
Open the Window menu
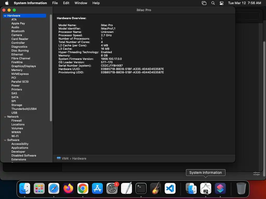pos(81,3)
